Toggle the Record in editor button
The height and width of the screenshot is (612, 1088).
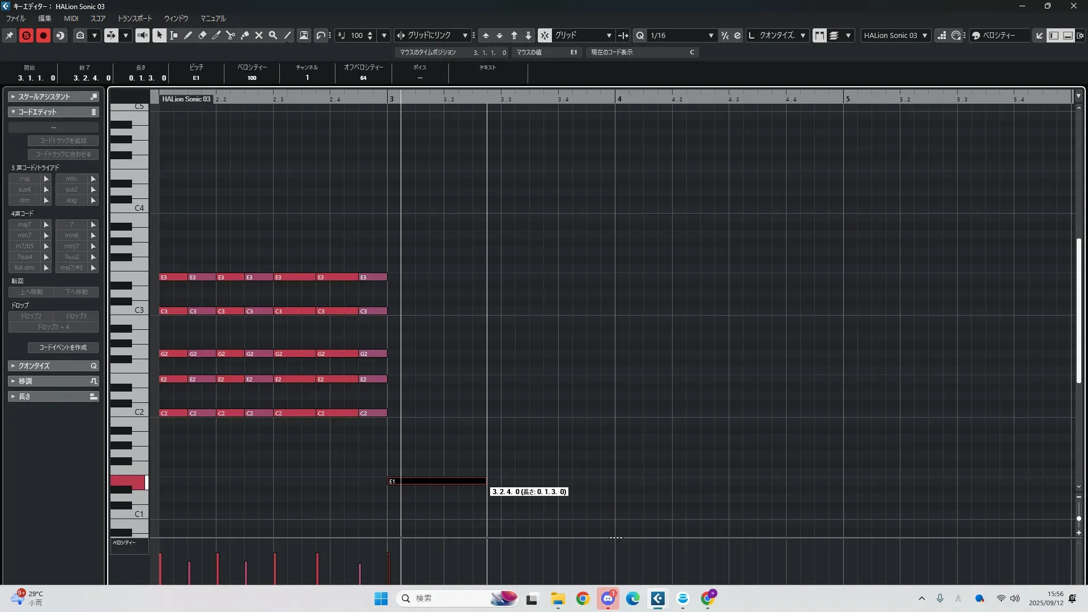(43, 35)
